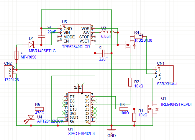Click the U1 designator label
195x140 pixels.
pos(71,130)
